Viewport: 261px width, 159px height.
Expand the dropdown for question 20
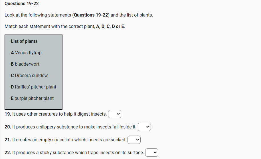coord(144,127)
